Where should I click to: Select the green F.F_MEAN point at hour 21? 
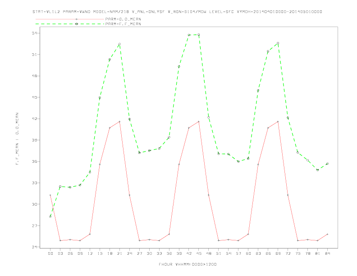(119, 44)
